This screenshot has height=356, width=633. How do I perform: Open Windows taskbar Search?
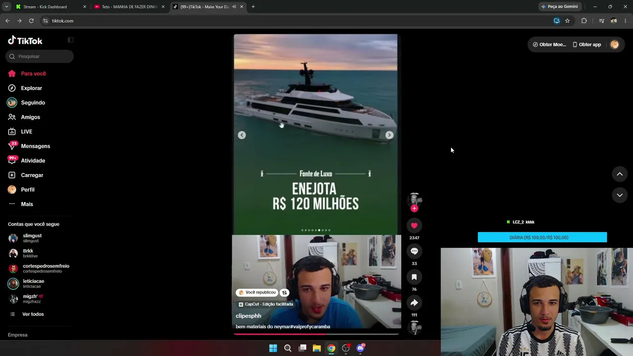(288, 348)
